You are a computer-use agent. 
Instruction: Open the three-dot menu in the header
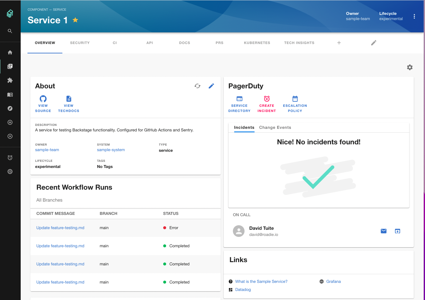click(x=414, y=17)
